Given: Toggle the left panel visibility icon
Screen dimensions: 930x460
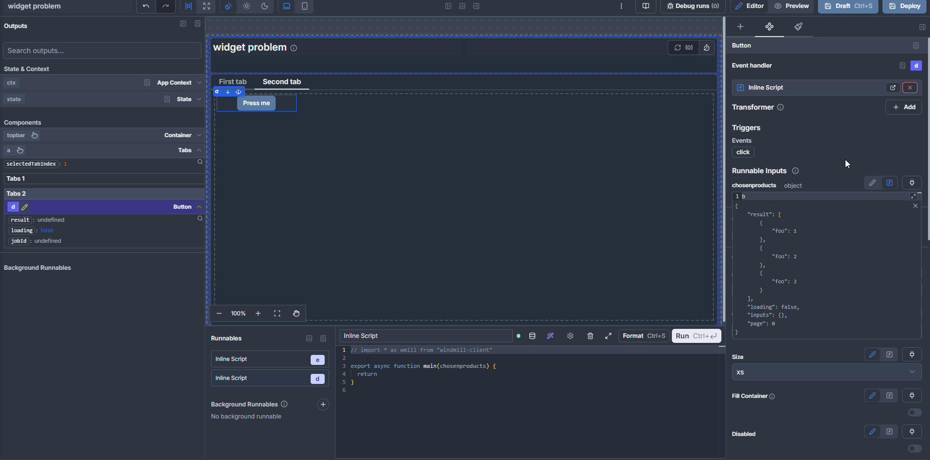Looking at the screenshot, I should tap(448, 6).
